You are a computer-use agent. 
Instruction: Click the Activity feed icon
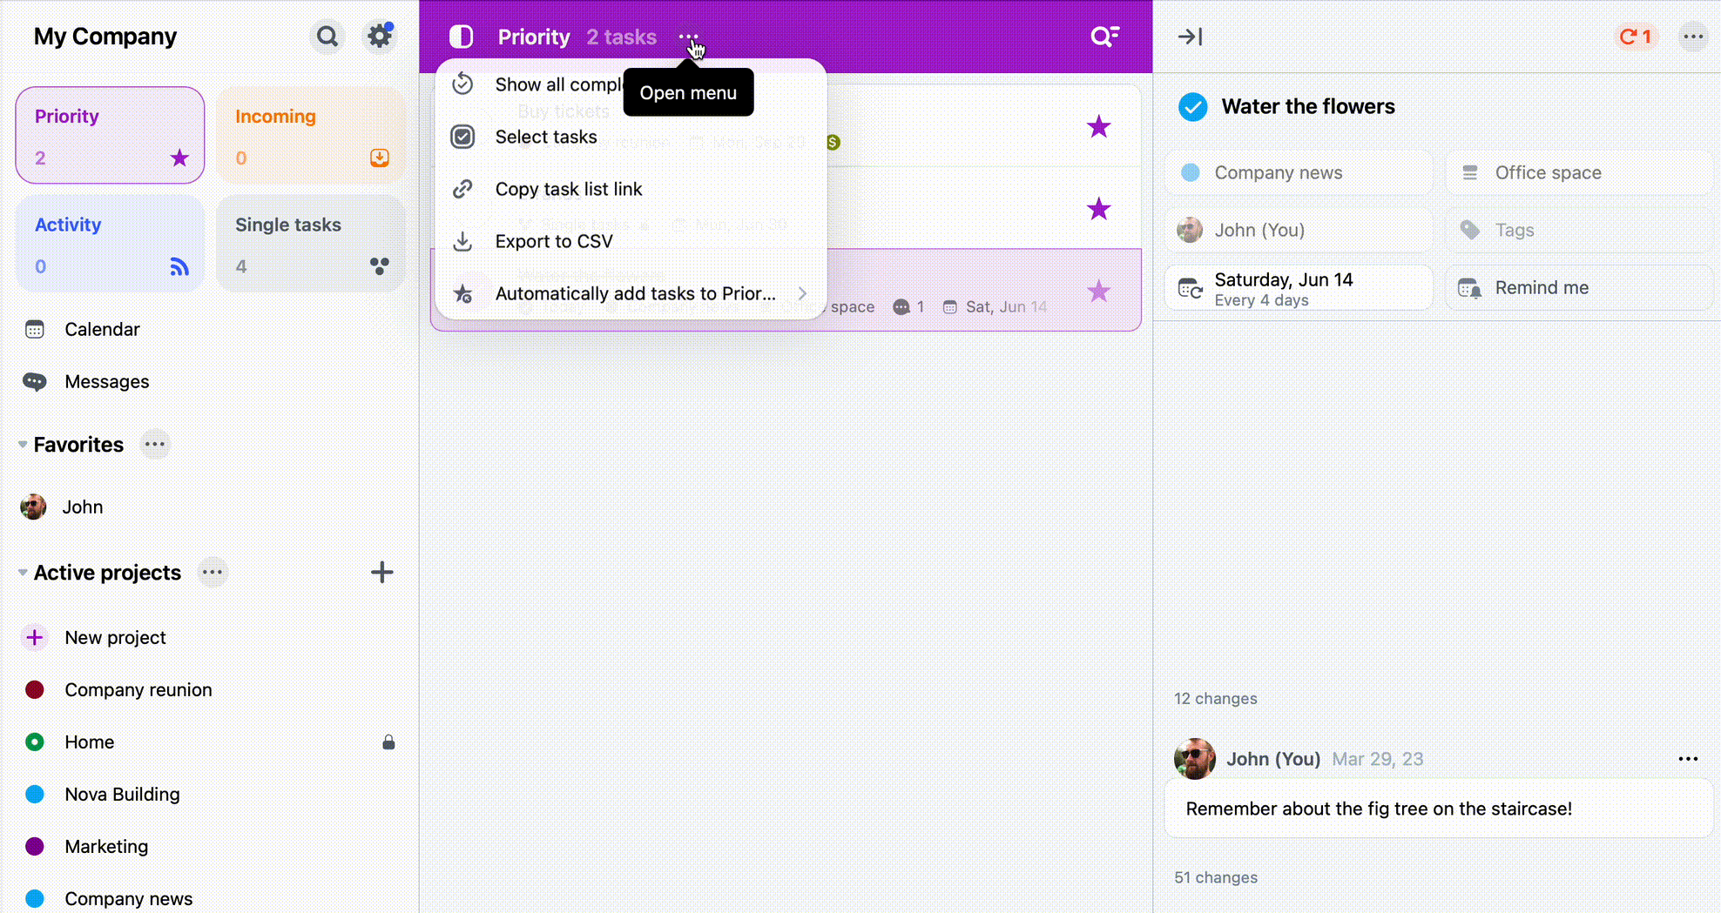(x=179, y=267)
